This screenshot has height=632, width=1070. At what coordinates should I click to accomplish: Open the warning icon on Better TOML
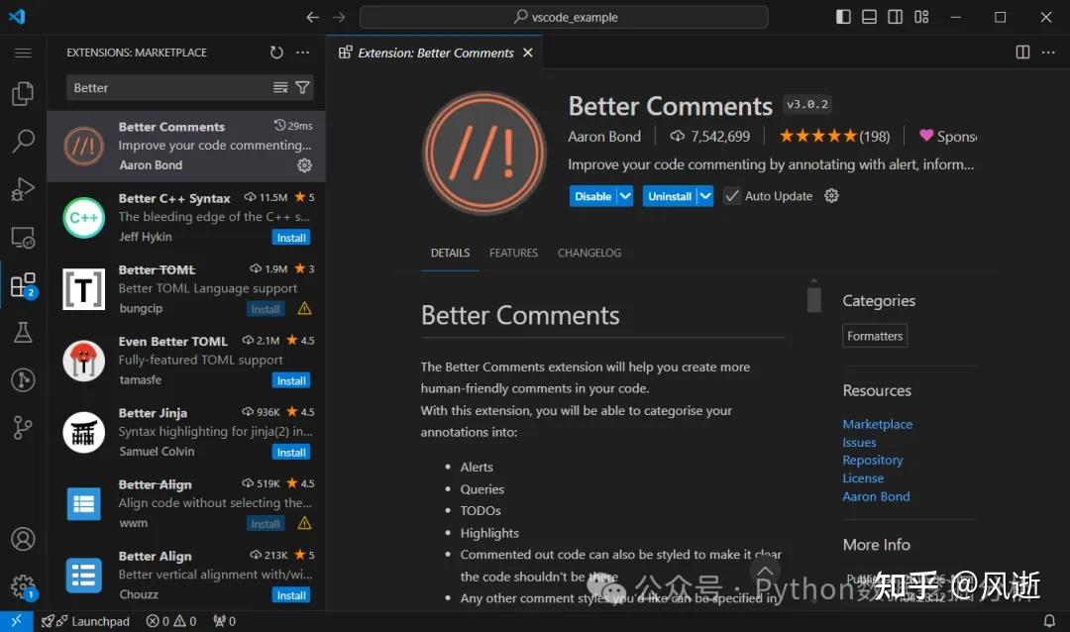304,308
